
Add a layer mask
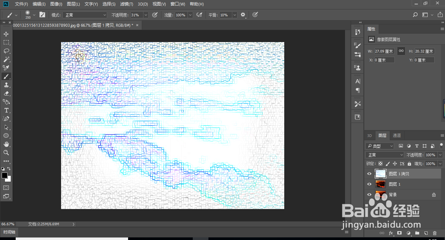399,233
